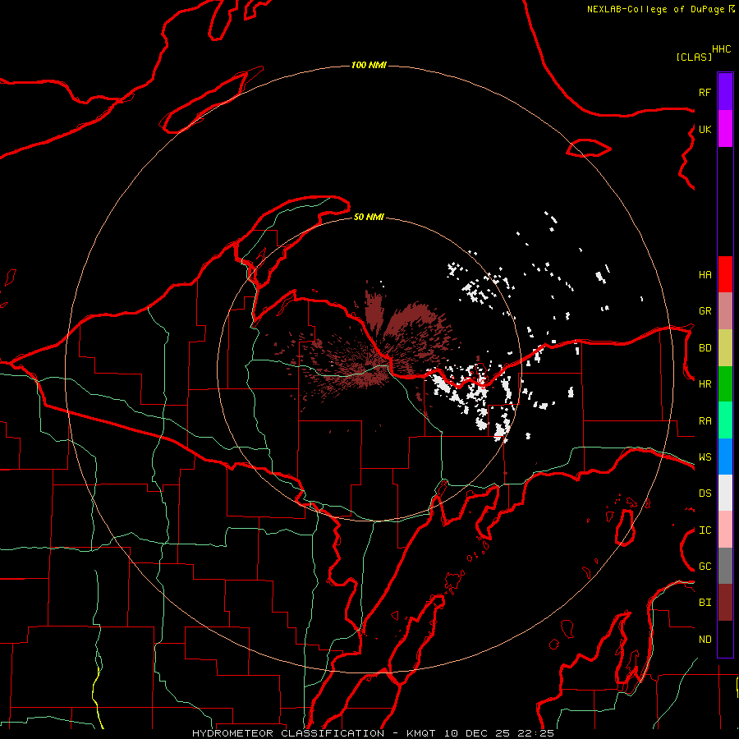739x739 pixels.
Task: Select the salmon GR legend swatch
Action: 725,311
